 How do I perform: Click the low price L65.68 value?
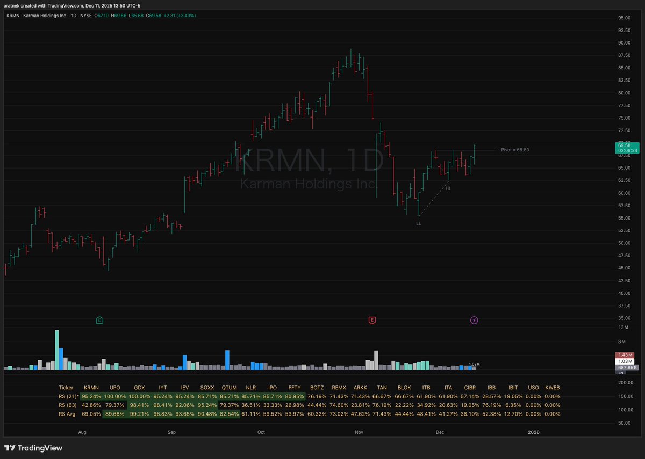click(137, 16)
